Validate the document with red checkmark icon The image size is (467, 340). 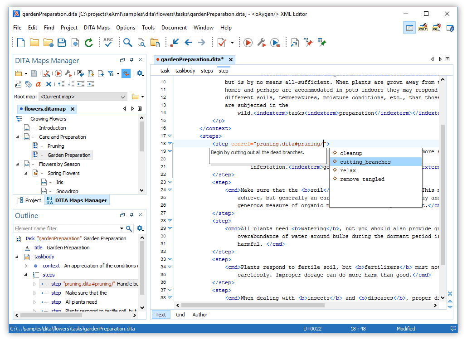pyautogui.click(x=222, y=43)
